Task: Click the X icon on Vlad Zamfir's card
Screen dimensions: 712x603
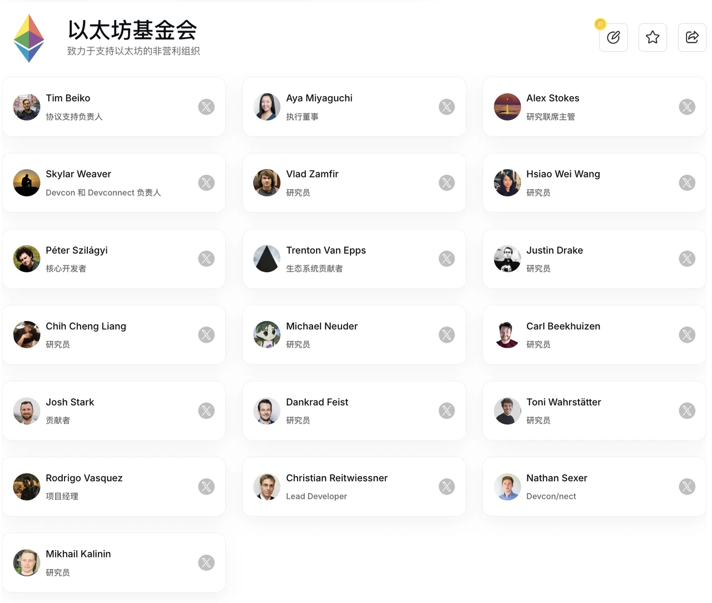Action: click(447, 182)
